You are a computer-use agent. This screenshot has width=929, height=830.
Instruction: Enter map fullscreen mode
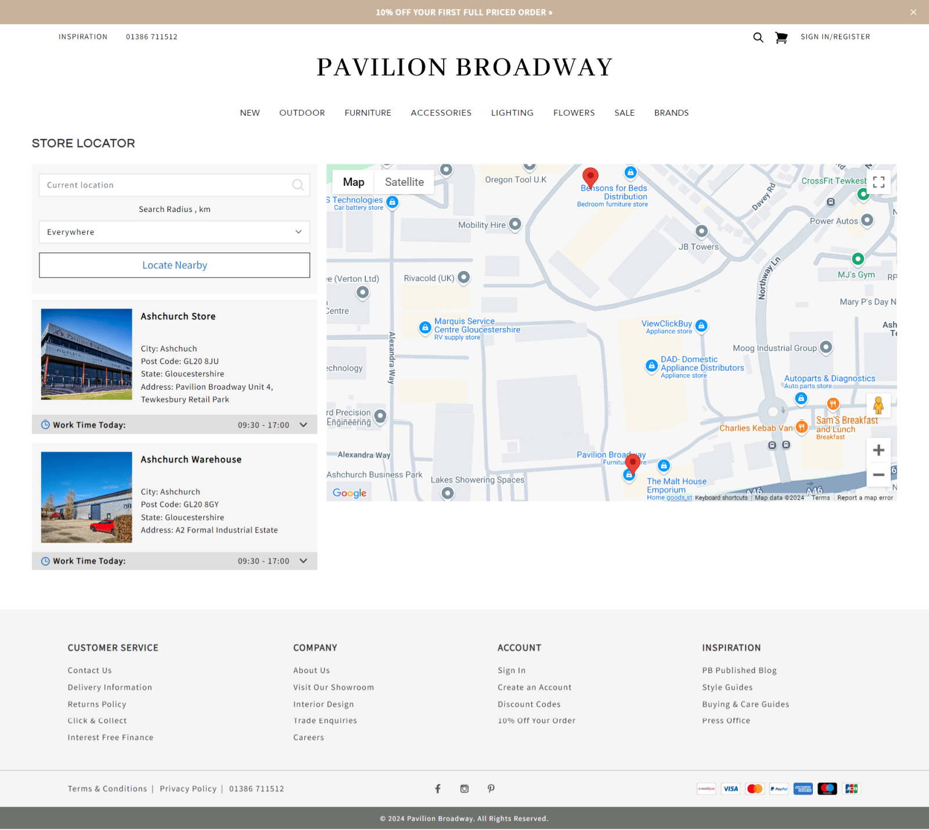878,182
